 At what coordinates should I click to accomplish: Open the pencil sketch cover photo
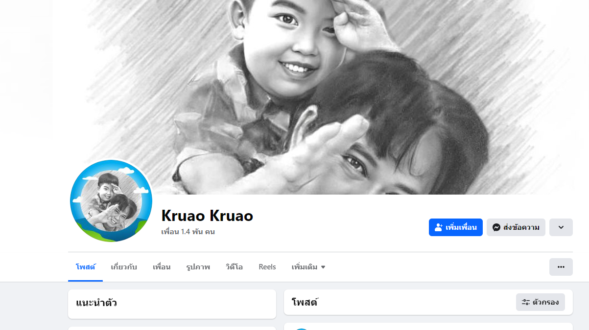click(x=320, y=97)
